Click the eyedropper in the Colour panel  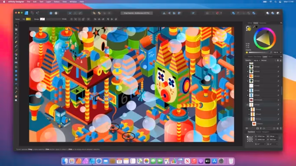coord(254,27)
